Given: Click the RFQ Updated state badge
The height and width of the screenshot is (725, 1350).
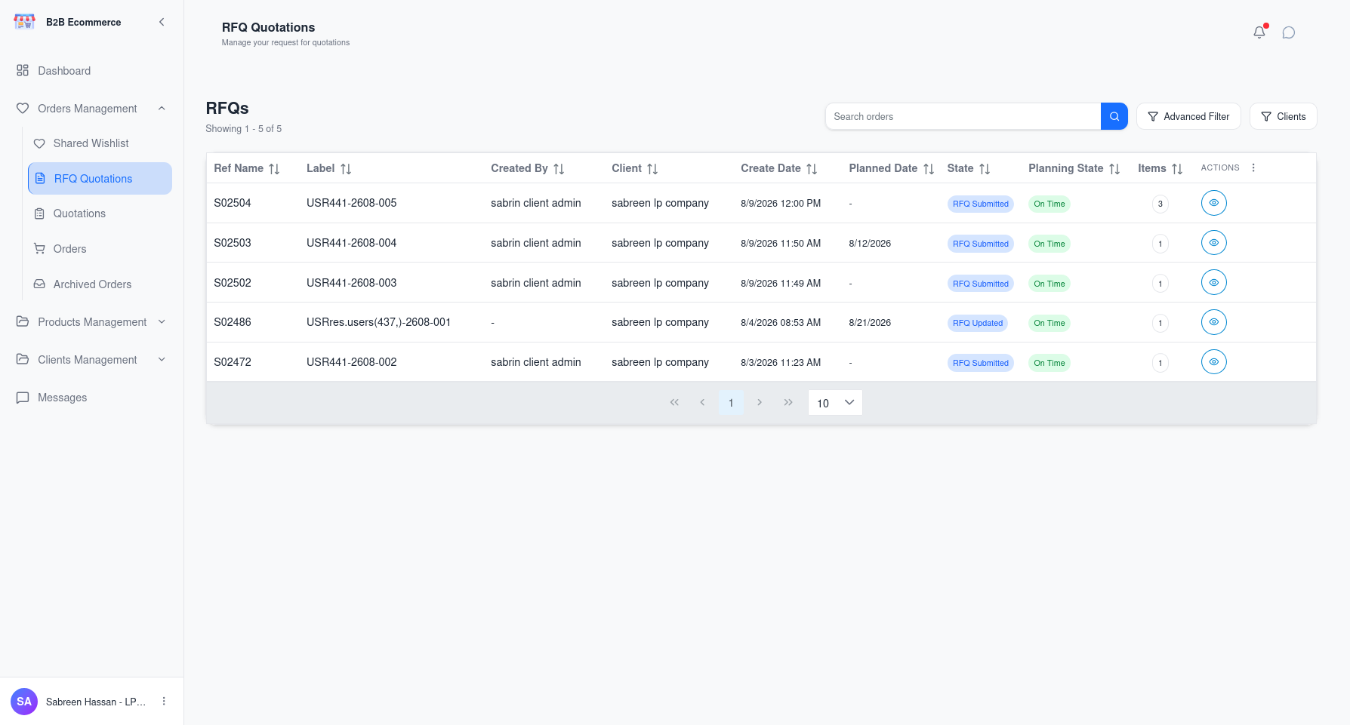Looking at the screenshot, I should [978, 323].
